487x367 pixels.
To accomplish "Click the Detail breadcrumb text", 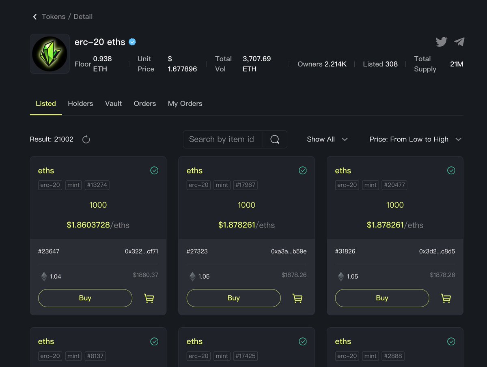I will pyautogui.click(x=83, y=17).
